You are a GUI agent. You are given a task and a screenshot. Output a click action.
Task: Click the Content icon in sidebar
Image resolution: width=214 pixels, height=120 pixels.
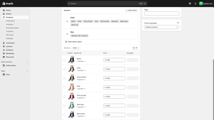4,46
